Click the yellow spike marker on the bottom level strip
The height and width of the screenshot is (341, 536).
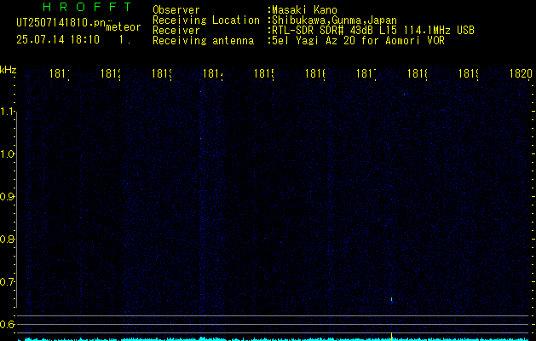pos(391,337)
